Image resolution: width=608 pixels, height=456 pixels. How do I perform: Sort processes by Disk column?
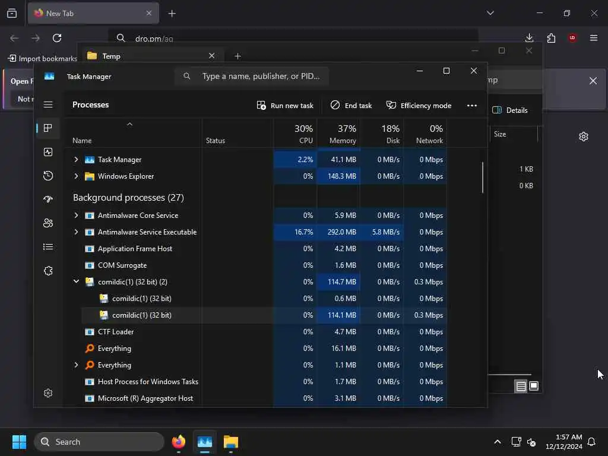tap(382, 133)
